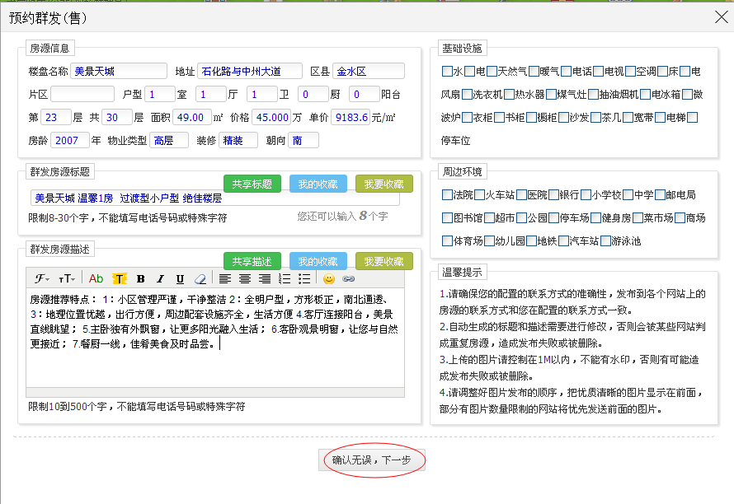Click the 房龄 field showing 2007
This screenshot has height=504, width=734.
coord(70,140)
